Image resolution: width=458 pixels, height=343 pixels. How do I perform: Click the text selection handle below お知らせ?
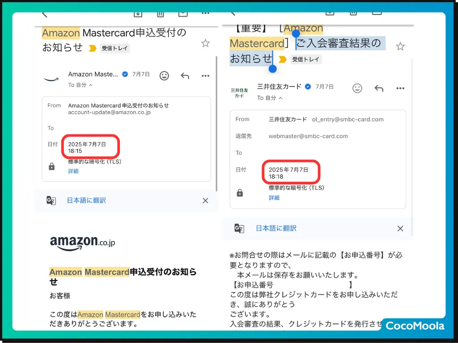click(x=272, y=69)
